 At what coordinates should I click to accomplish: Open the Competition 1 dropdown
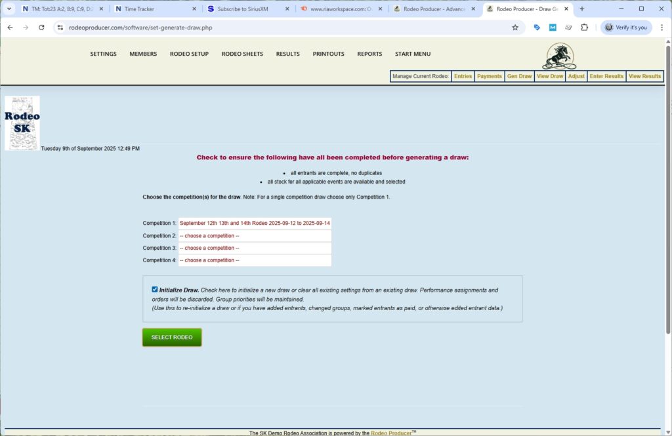pos(255,224)
